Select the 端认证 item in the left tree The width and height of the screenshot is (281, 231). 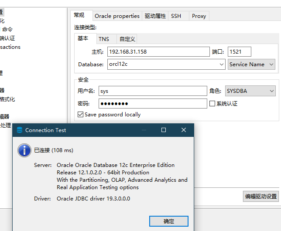pyautogui.click(x=7, y=38)
